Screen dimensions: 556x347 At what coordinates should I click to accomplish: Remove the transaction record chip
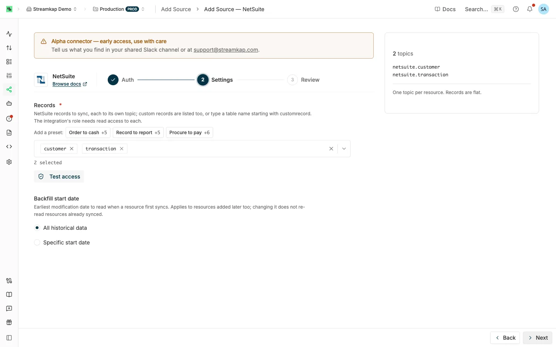click(122, 149)
